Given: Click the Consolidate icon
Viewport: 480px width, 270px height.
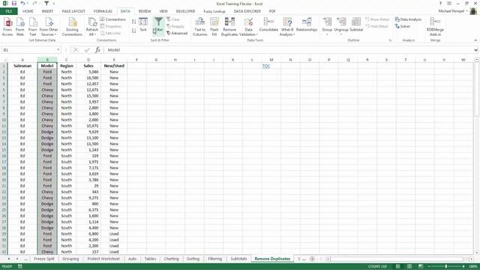Looking at the screenshot, I should (x=268, y=25).
